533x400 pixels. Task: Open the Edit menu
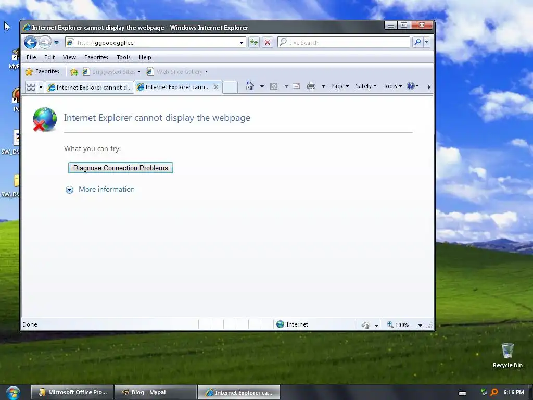click(x=49, y=57)
